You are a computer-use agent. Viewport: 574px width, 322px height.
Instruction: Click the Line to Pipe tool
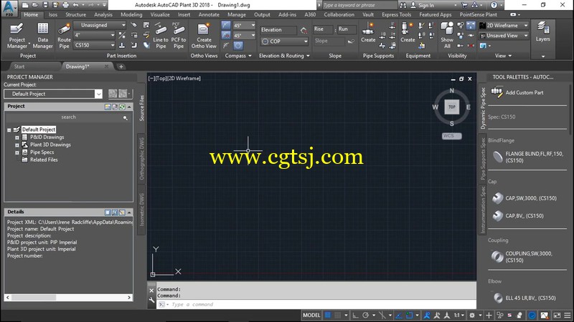point(160,35)
